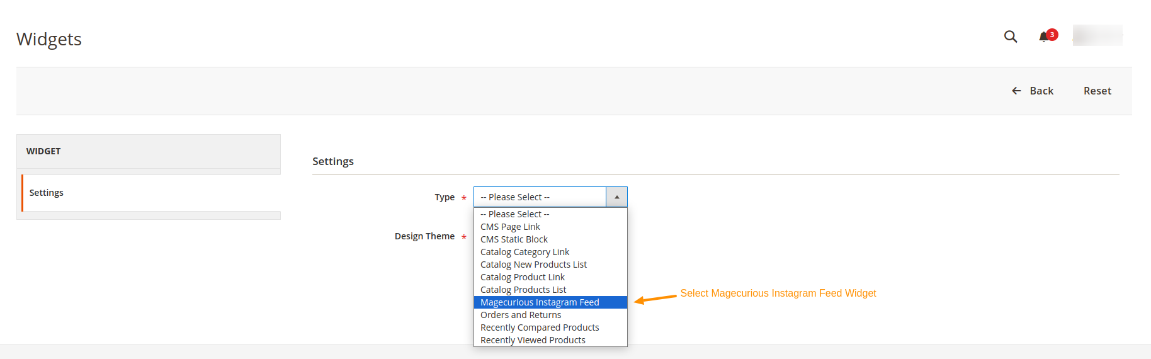Screen dimensions: 1151x359
Task: Click the Type field label
Action: 445,197
